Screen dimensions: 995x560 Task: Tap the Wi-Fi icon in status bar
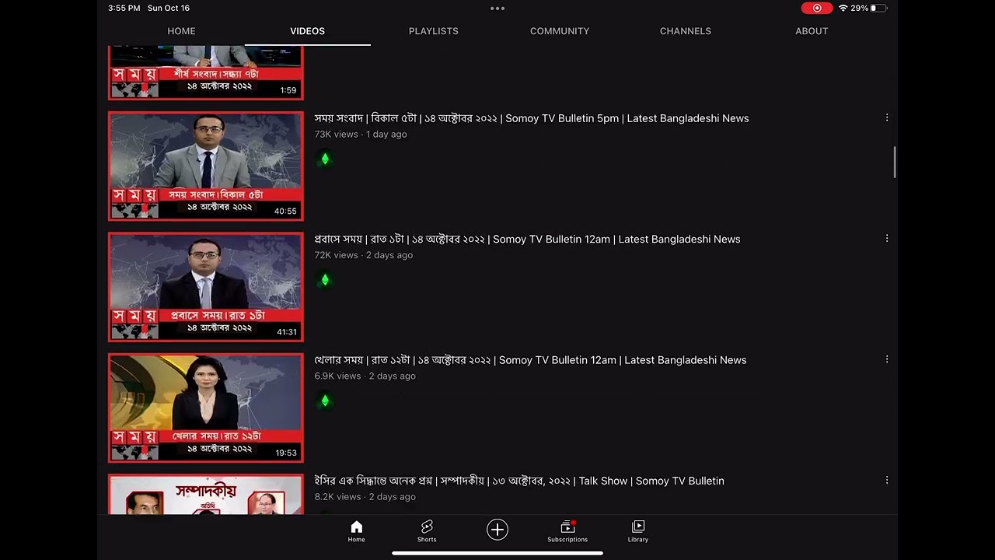point(843,8)
